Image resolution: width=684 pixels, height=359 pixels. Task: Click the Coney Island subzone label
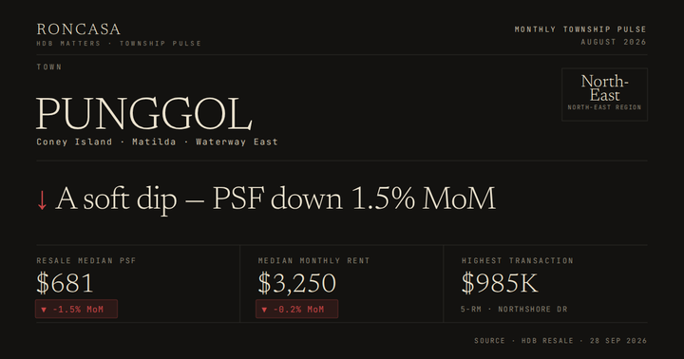[x=74, y=142]
